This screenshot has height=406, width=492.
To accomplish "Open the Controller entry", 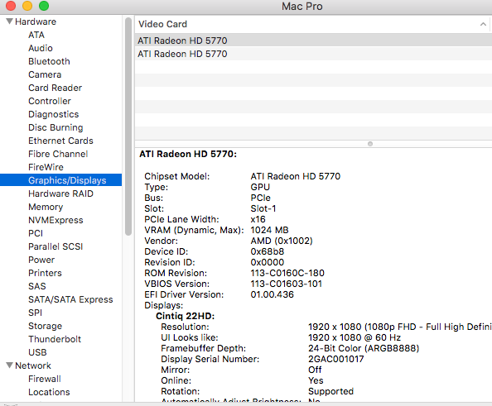I will [50, 101].
